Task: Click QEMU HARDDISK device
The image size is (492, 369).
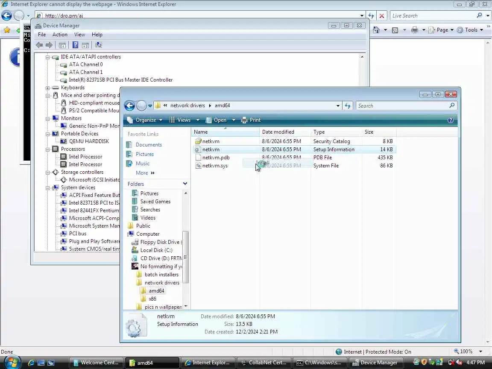Action: click(x=89, y=141)
